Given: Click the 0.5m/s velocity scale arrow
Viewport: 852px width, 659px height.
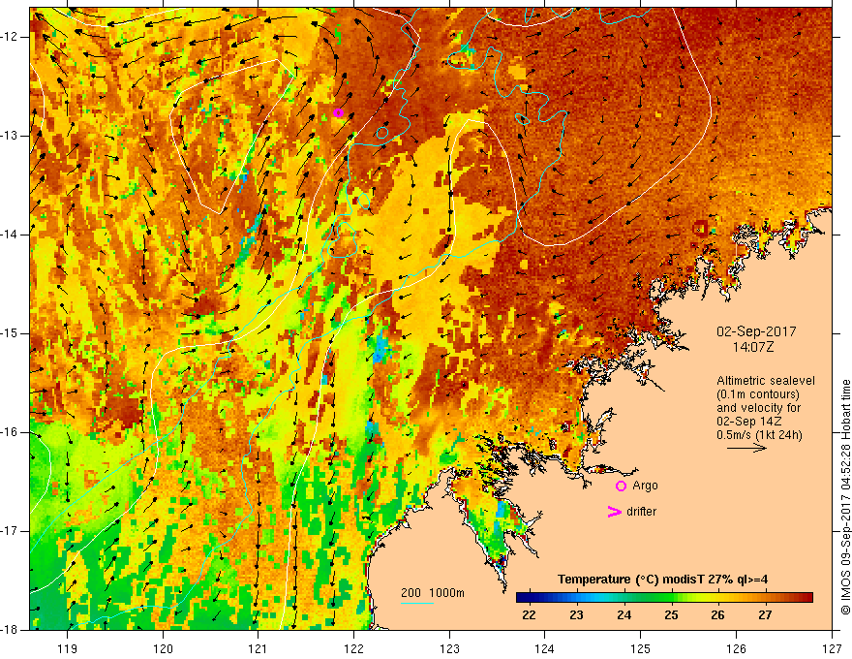Looking at the screenshot, I should pos(746,448).
